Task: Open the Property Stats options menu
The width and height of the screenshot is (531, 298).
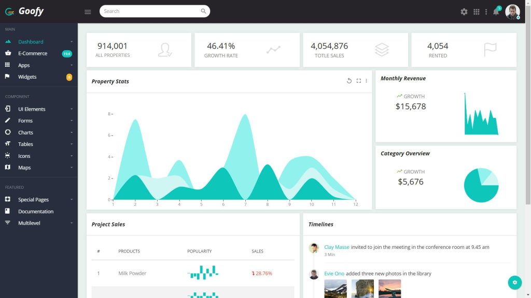Action: pos(367,81)
